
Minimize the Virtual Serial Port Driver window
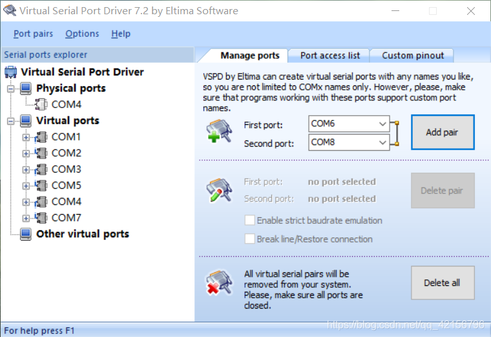coord(395,11)
